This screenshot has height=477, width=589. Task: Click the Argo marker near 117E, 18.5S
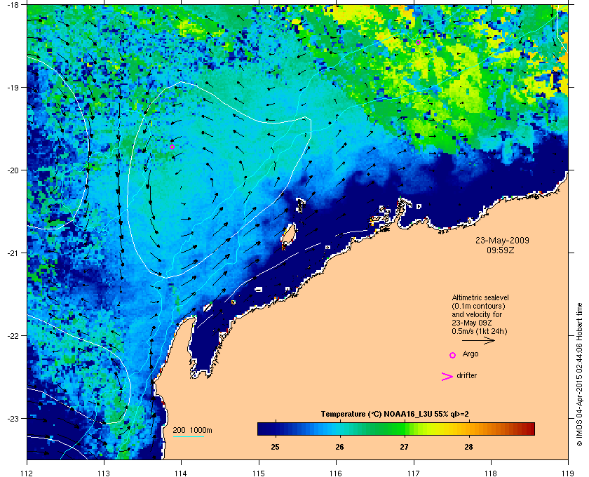click(x=418, y=43)
